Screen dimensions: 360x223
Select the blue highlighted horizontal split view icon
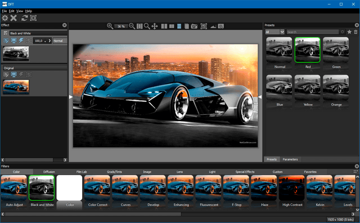click(179, 26)
